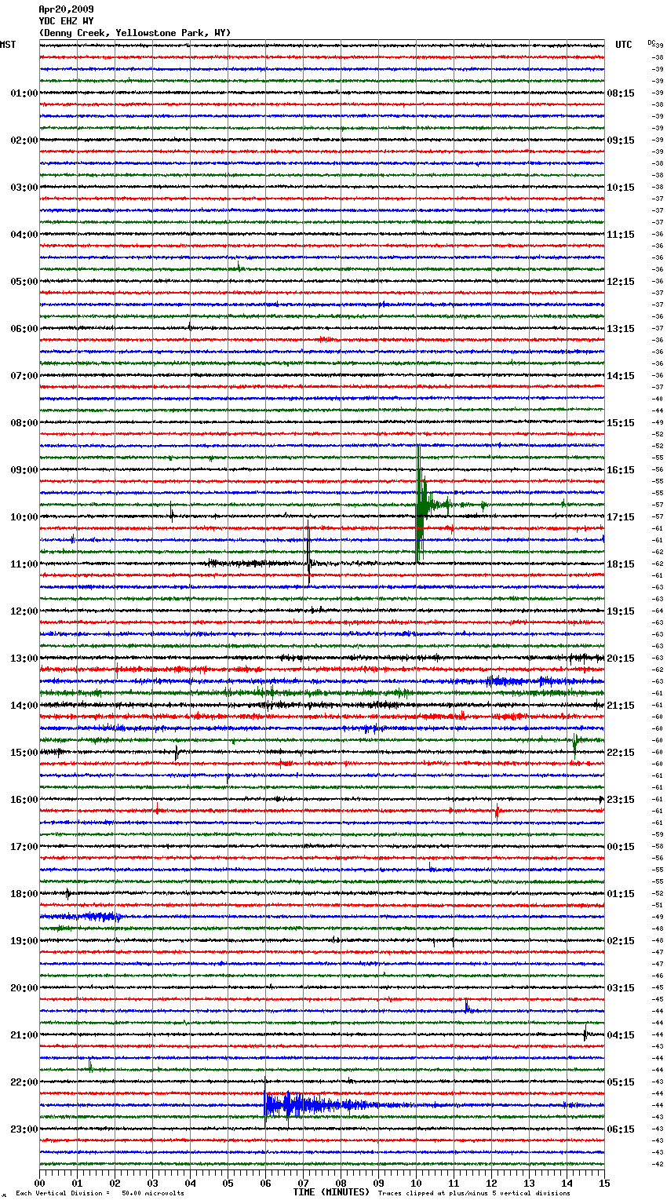
Task: Select the 19:00 MST time label
Action: (x=24, y=941)
